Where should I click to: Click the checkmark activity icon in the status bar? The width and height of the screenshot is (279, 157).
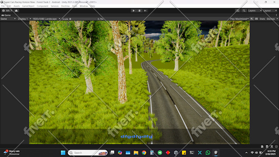click(276, 146)
